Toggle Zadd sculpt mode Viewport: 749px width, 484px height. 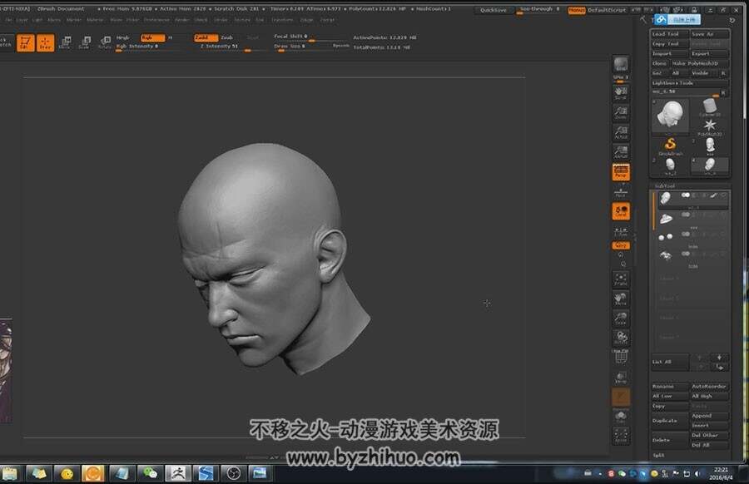tap(206, 37)
